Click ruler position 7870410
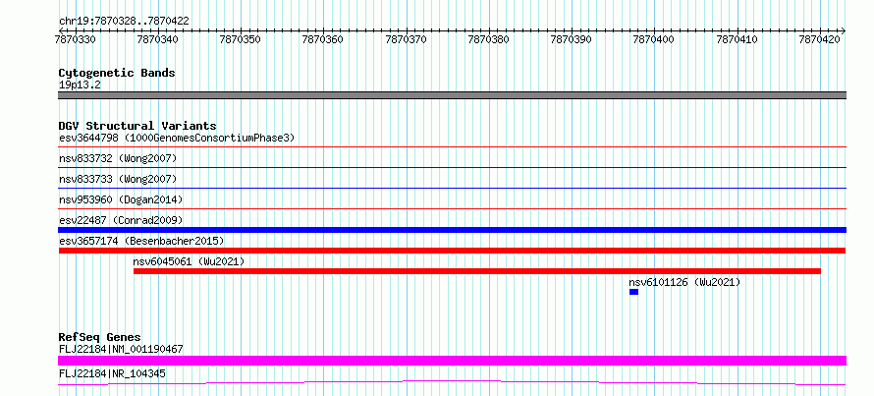This screenshot has width=874, height=396. click(x=737, y=39)
